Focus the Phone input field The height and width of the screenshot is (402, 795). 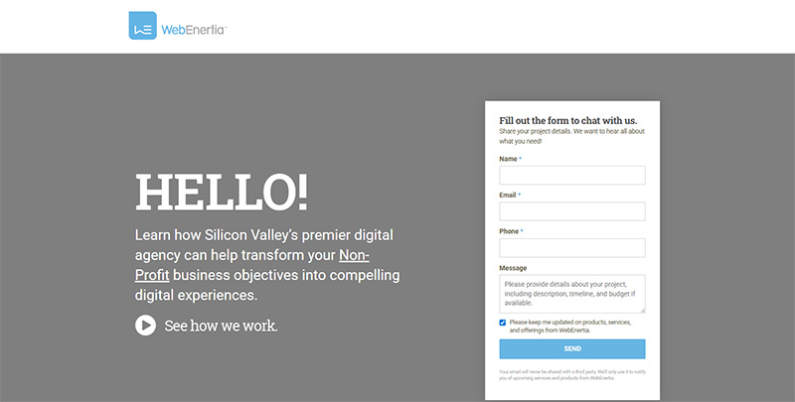571,248
